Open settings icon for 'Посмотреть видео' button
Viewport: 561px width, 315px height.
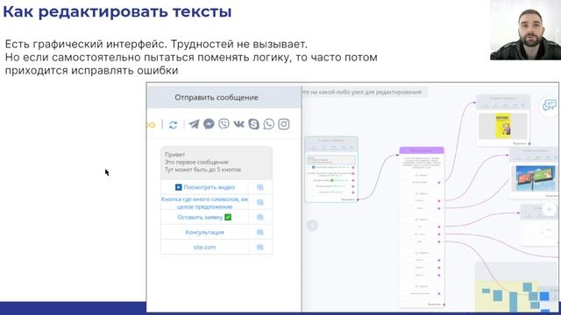260,187
